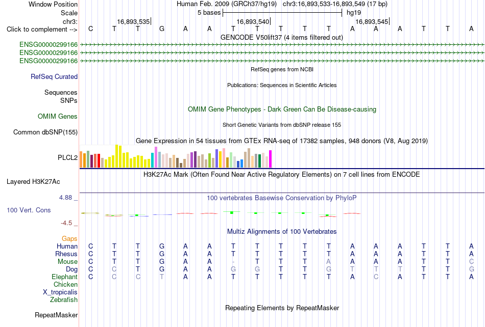Select the Elephant species row label

coord(65,277)
